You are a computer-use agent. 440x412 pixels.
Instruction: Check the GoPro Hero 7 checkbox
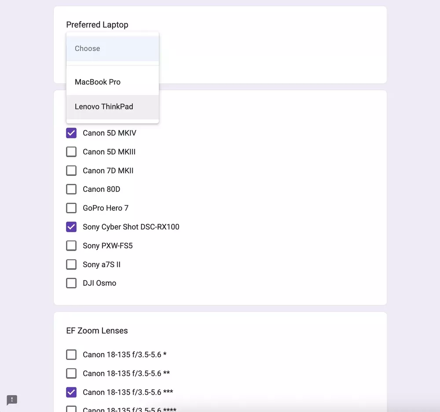[x=71, y=208]
